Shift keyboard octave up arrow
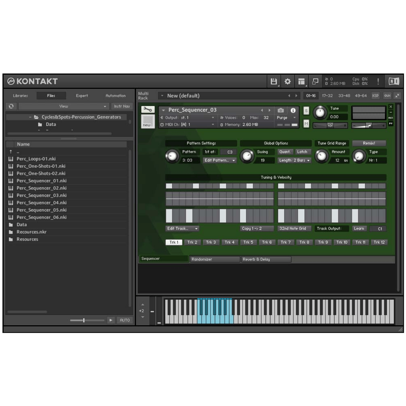The image size is (406, 406). [142, 304]
